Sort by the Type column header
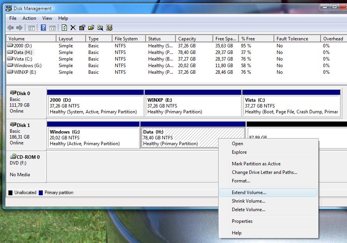This screenshot has width=347, height=243. click(99, 39)
